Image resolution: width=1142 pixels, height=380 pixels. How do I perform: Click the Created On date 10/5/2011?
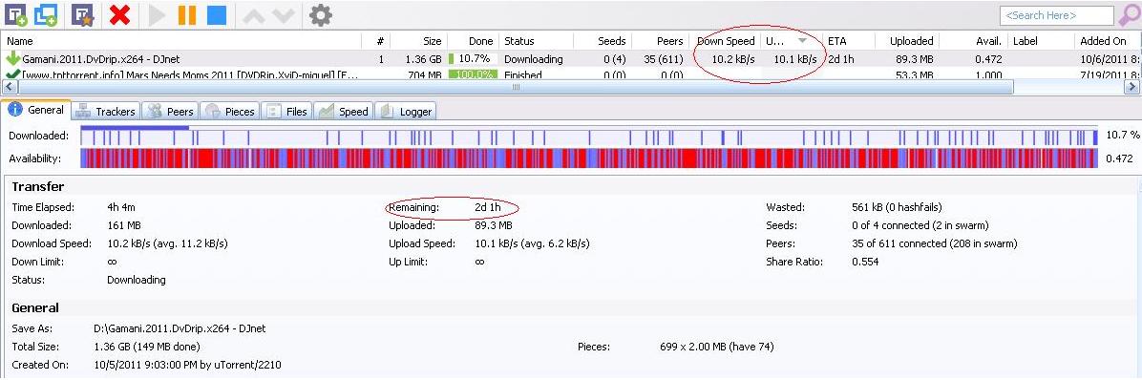(x=188, y=365)
